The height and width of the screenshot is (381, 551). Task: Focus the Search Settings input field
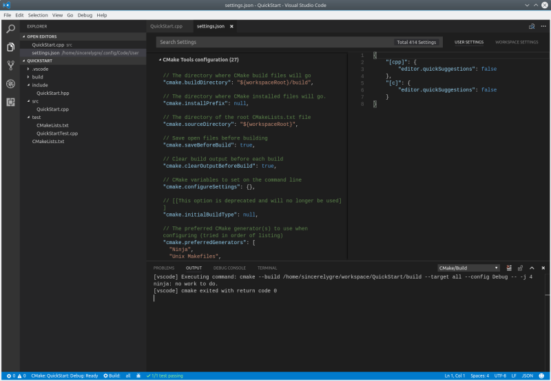[300, 42]
